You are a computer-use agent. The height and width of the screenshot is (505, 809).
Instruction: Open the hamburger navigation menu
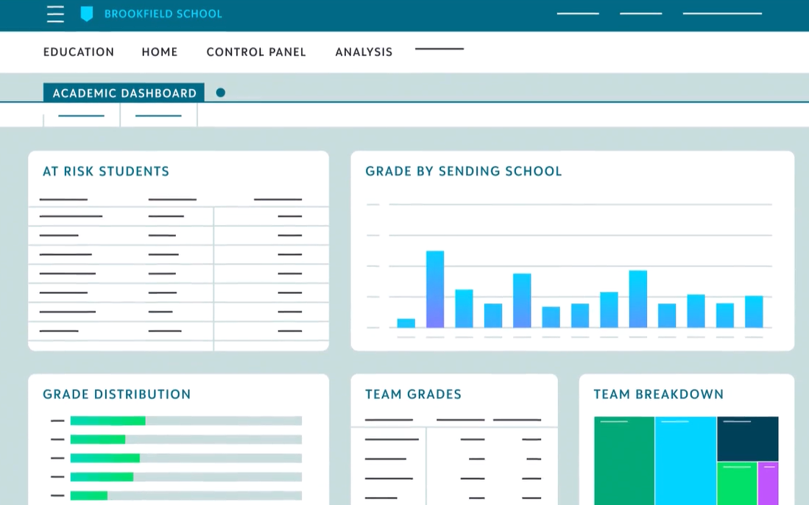[55, 14]
